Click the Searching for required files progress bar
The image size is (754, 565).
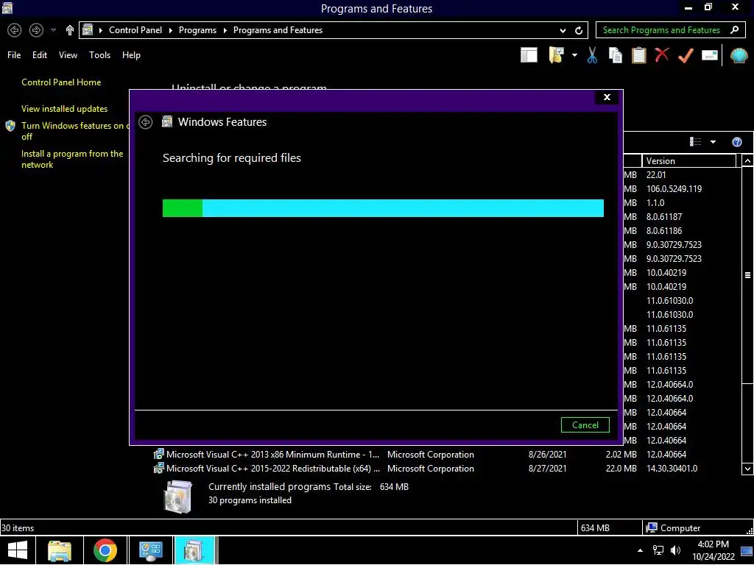pos(383,208)
